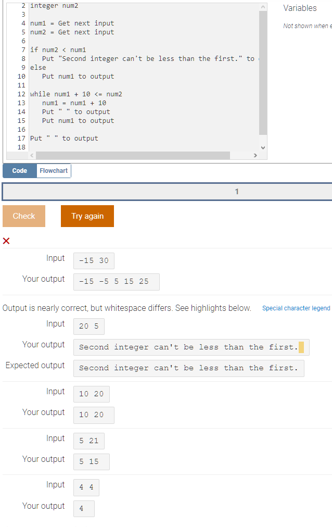The width and height of the screenshot is (332, 527).
Task: Click the Try again button
Action: click(87, 216)
